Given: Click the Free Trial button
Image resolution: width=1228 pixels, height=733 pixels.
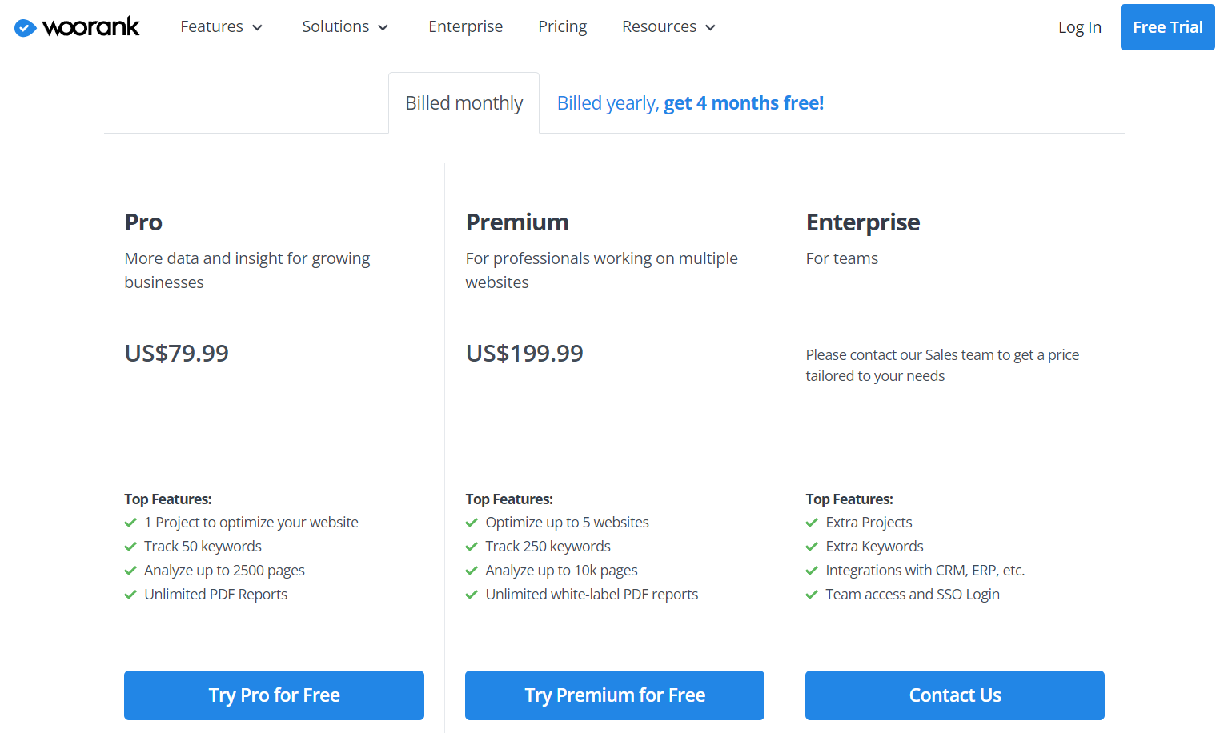Looking at the screenshot, I should click(1167, 27).
